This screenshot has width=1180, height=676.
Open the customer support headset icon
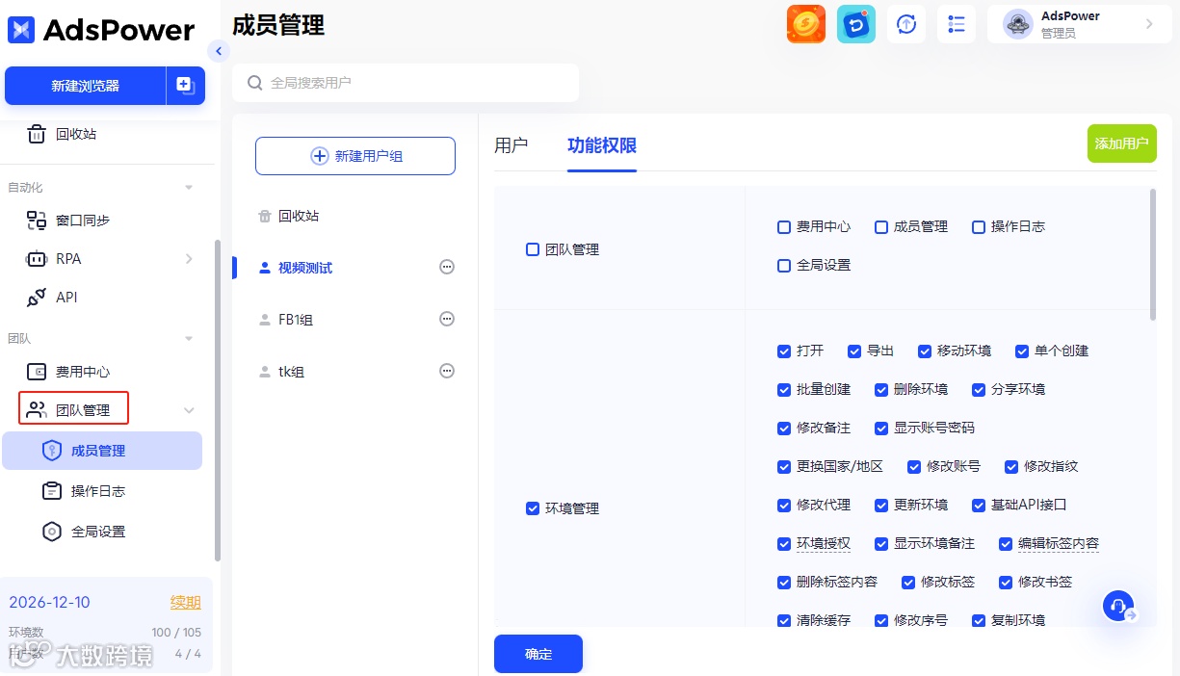click(x=1118, y=606)
